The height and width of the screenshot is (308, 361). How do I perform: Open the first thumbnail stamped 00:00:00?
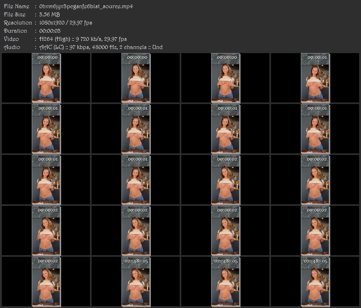coord(46,78)
